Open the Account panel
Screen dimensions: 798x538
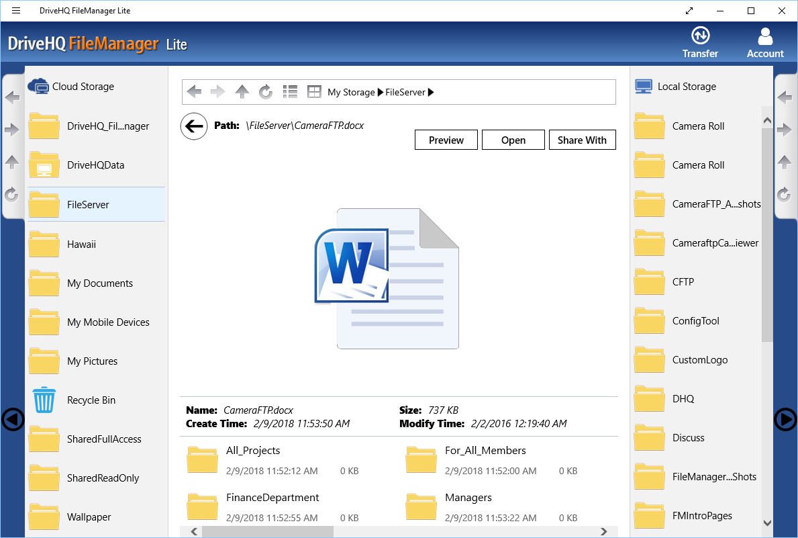764,42
